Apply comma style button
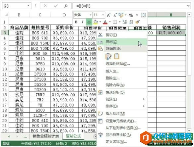194x147 pixels. pos(137,15)
